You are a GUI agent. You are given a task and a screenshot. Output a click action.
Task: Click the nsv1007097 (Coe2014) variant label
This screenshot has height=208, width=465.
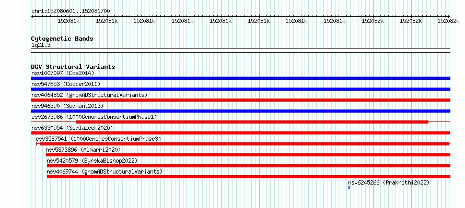tap(63, 73)
